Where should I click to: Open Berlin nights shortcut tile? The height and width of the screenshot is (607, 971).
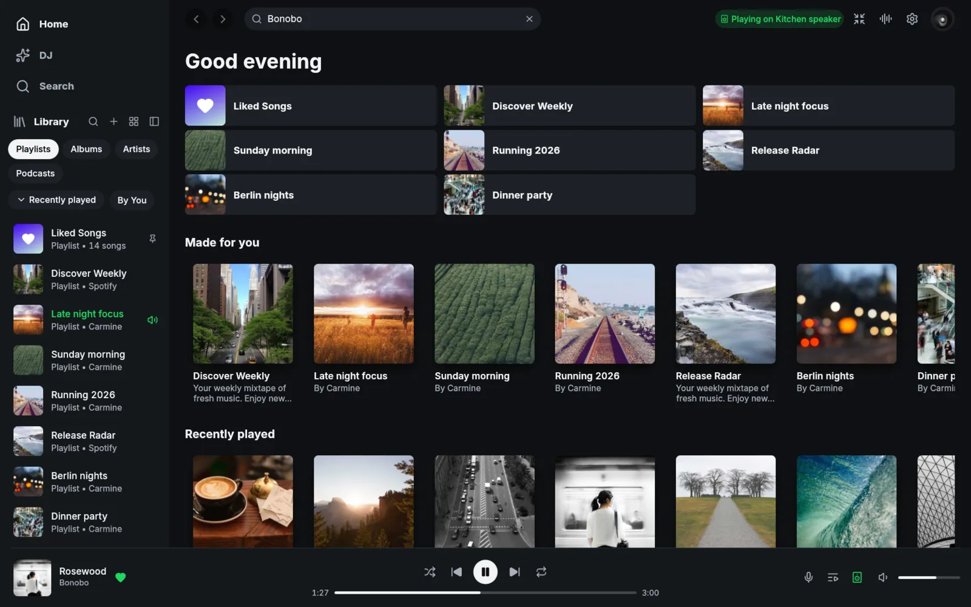point(311,194)
